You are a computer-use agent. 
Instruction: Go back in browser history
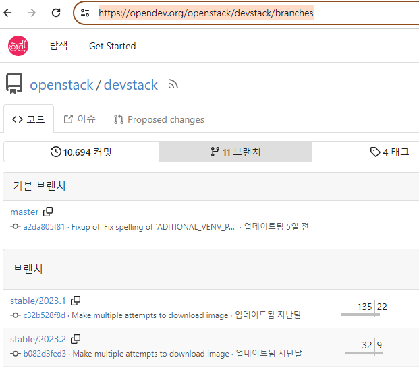(x=7, y=13)
